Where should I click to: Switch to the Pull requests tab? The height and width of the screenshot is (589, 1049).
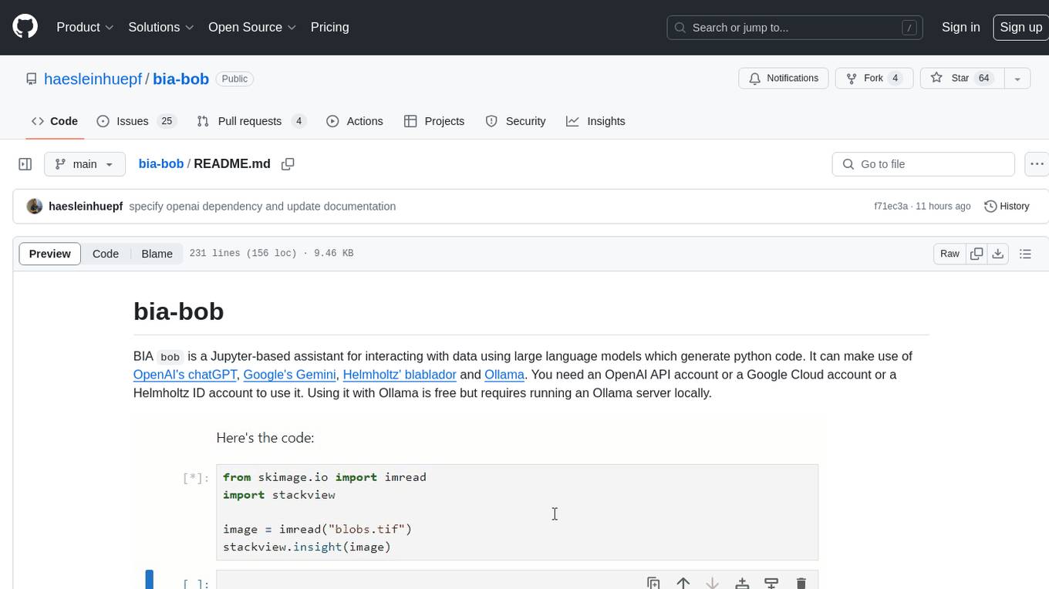point(251,121)
